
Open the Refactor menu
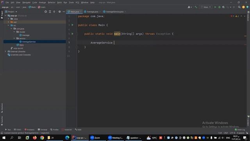[x=52, y=3]
